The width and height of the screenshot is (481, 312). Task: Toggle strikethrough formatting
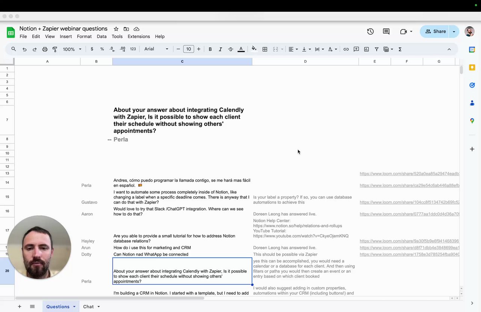231,49
